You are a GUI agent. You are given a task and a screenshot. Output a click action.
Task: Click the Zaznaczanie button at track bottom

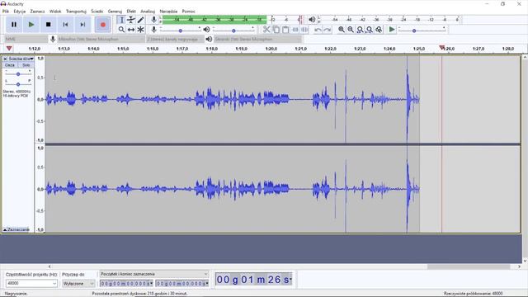16,229
